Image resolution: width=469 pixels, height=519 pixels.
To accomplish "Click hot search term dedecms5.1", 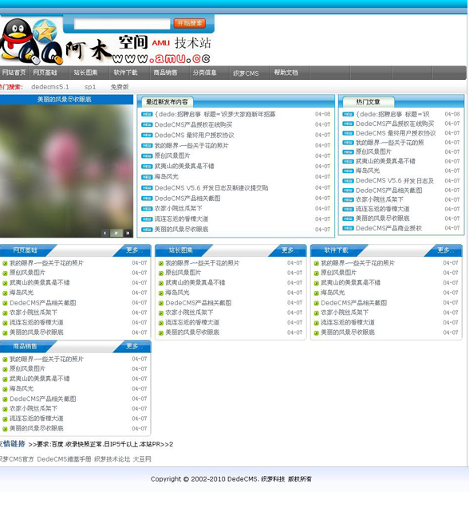I will (x=50, y=87).
